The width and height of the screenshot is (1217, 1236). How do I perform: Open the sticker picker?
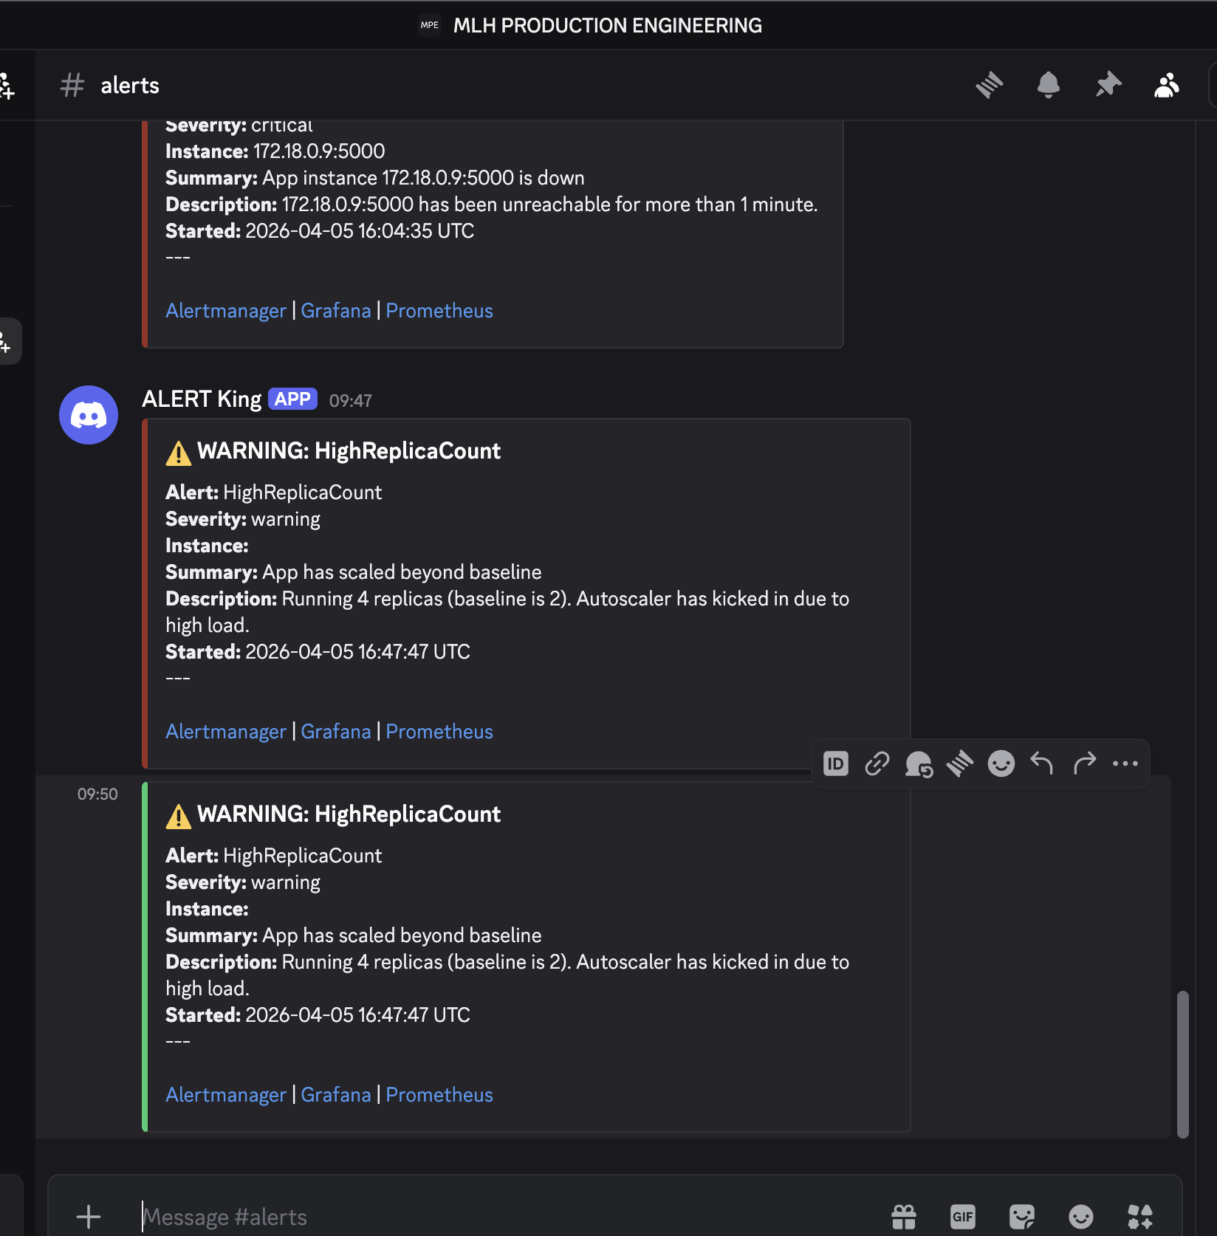pyautogui.click(x=1022, y=1217)
